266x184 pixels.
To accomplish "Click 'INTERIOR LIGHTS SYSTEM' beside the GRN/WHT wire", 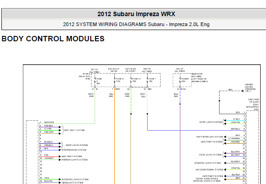I will coord(74,160).
